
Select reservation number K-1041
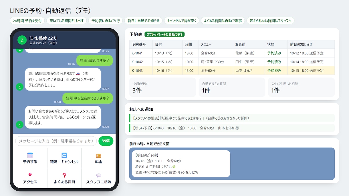[x=137, y=53]
